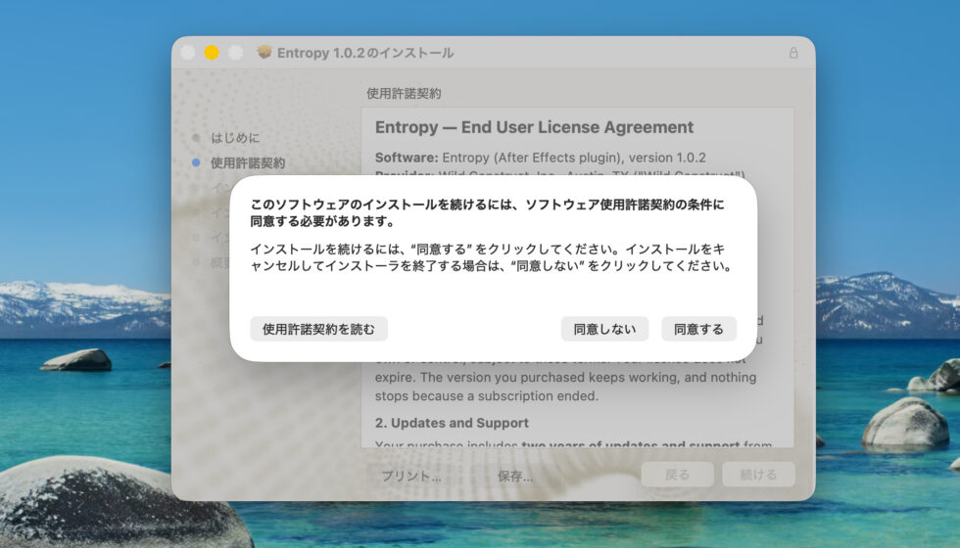This screenshot has height=548, width=960.
Task: Click the Software: Entropy version 1.0.2 line
Action: pos(540,158)
